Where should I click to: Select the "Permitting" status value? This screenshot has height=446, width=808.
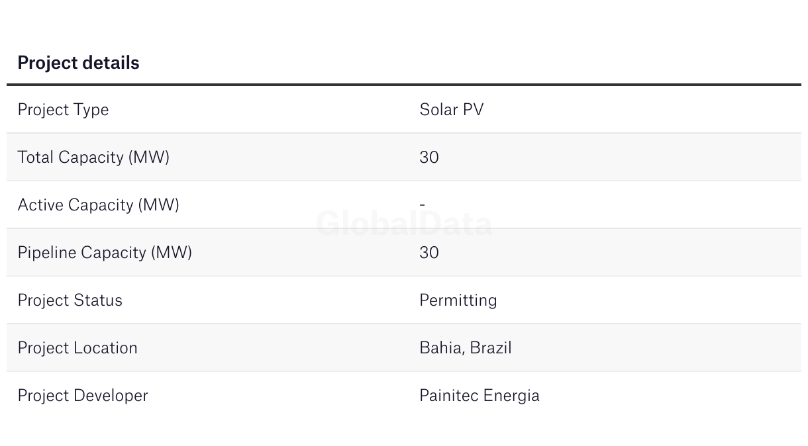pyautogui.click(x=458, y=300)
